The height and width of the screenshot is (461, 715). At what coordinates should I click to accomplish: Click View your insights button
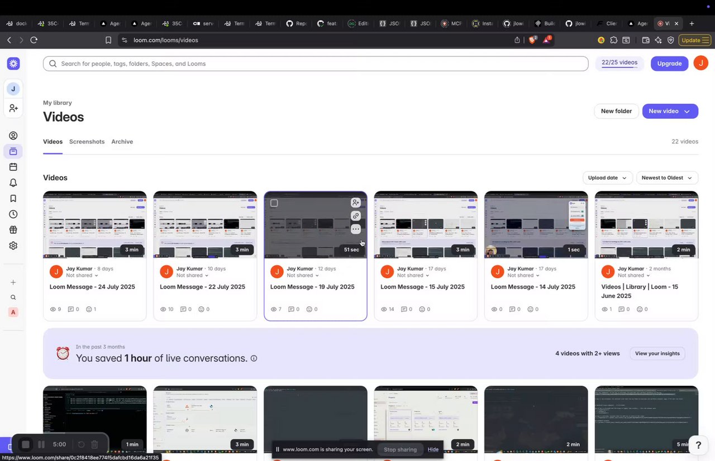point(657,353)
